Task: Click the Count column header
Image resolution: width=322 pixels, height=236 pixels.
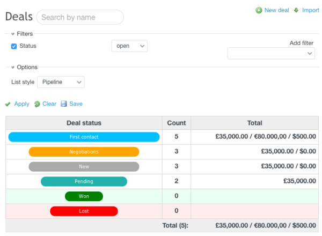Action: coord(177,123)
